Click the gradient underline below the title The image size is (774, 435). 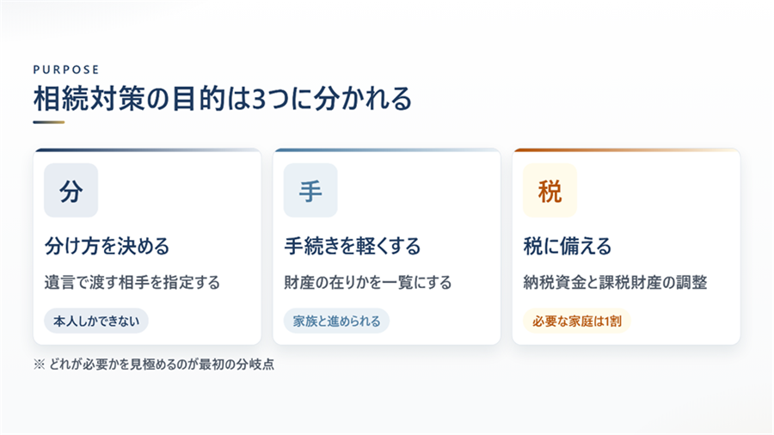pos(49,122)
